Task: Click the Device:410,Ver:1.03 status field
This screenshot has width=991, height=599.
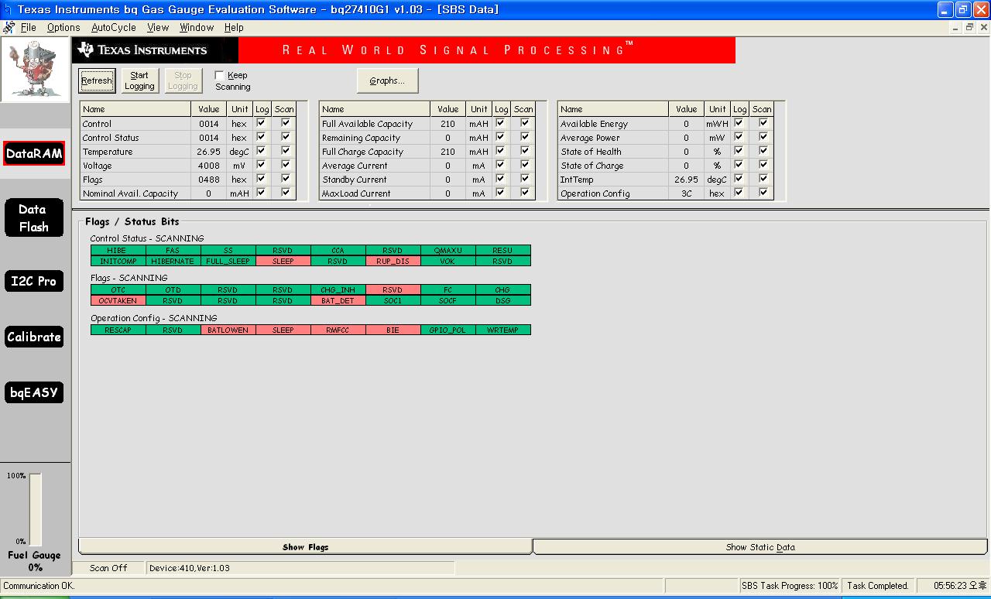Action: (300, 568)
